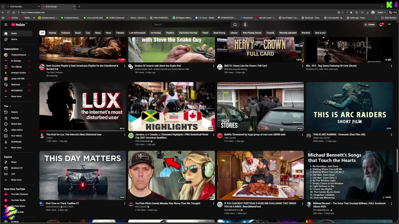The width and height of the screenshot is (399, 224).
Task: Open TheBurntPeanut subscription channel
Action: [x=17, y=55]
